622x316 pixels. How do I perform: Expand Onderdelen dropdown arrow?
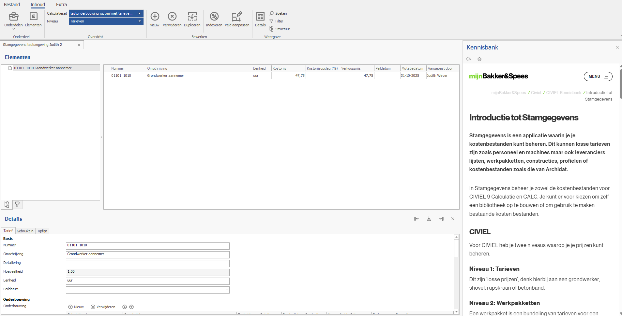[x=14, y=29]
